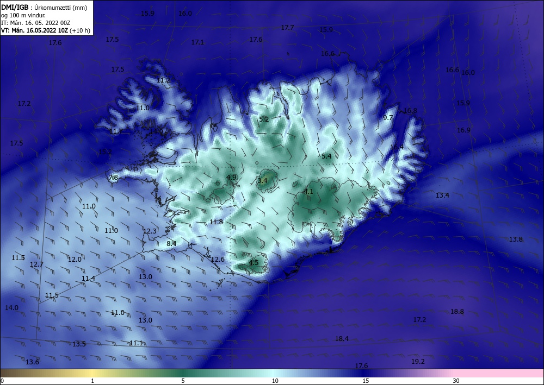Click the 30 label on the color scale

[456, 381]
